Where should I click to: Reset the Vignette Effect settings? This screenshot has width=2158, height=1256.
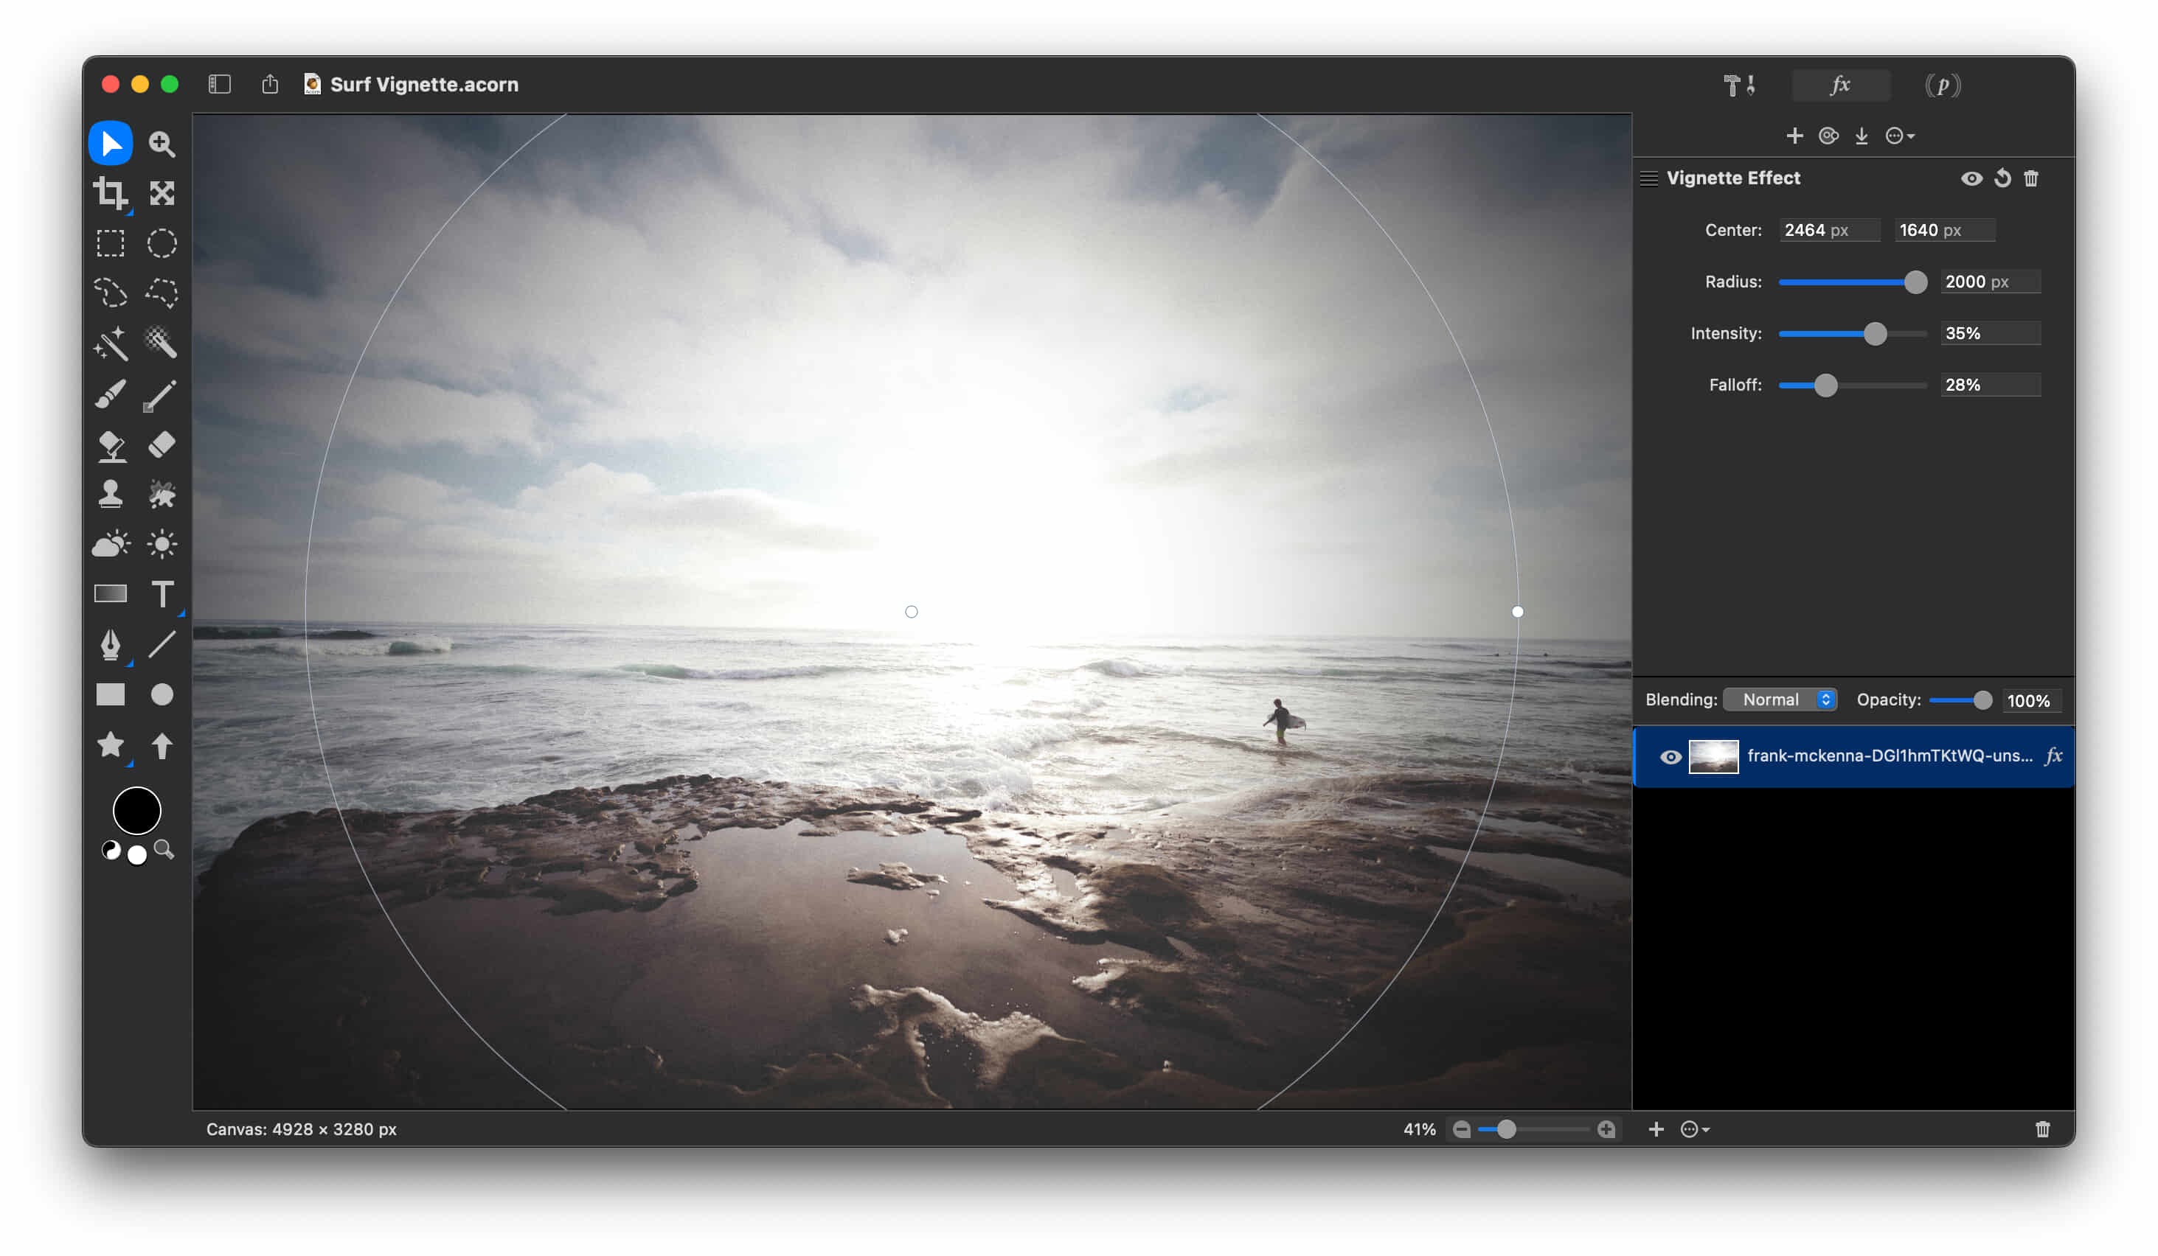[2002, 178]
